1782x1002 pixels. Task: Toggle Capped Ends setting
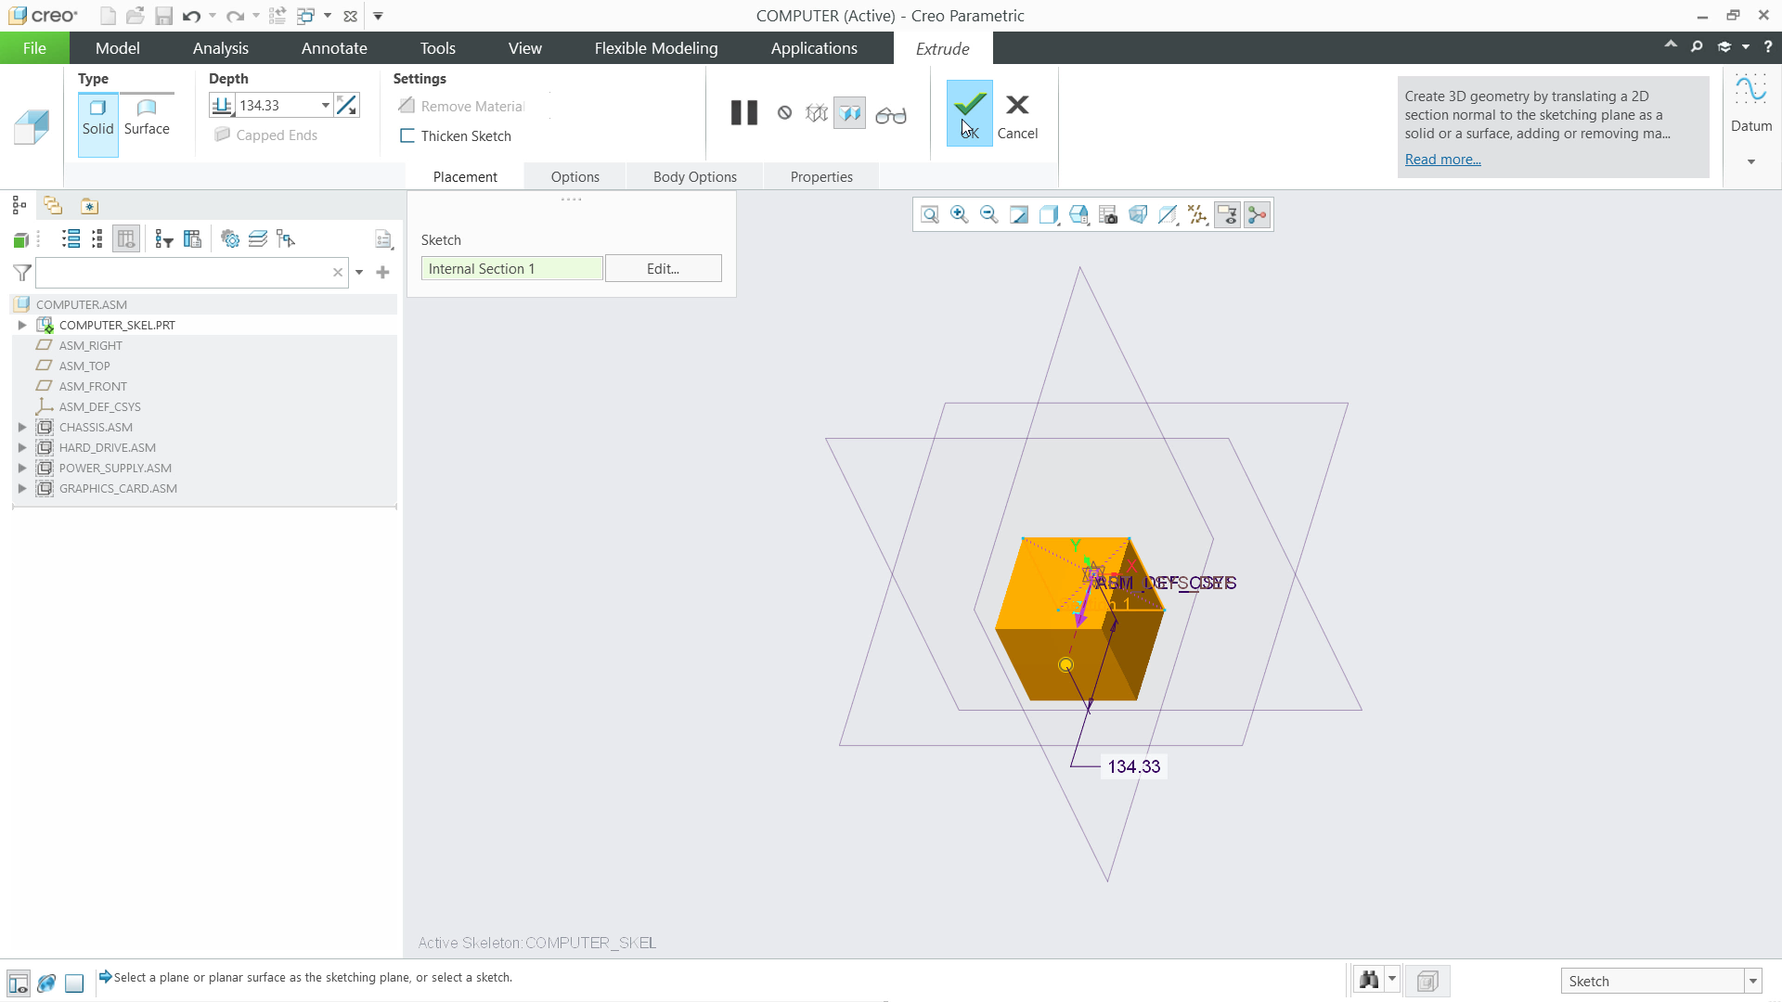click(x=223, y=135)
